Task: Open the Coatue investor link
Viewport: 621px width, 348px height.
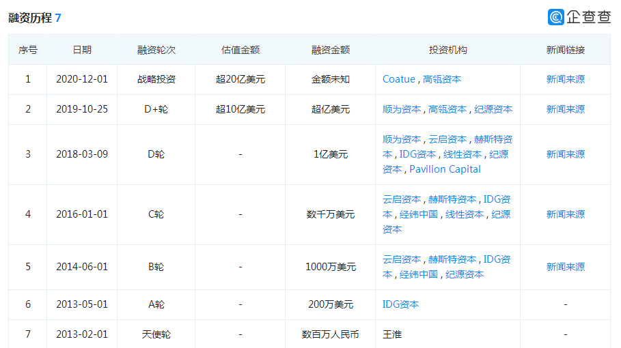Action: [x=399, y=79]
